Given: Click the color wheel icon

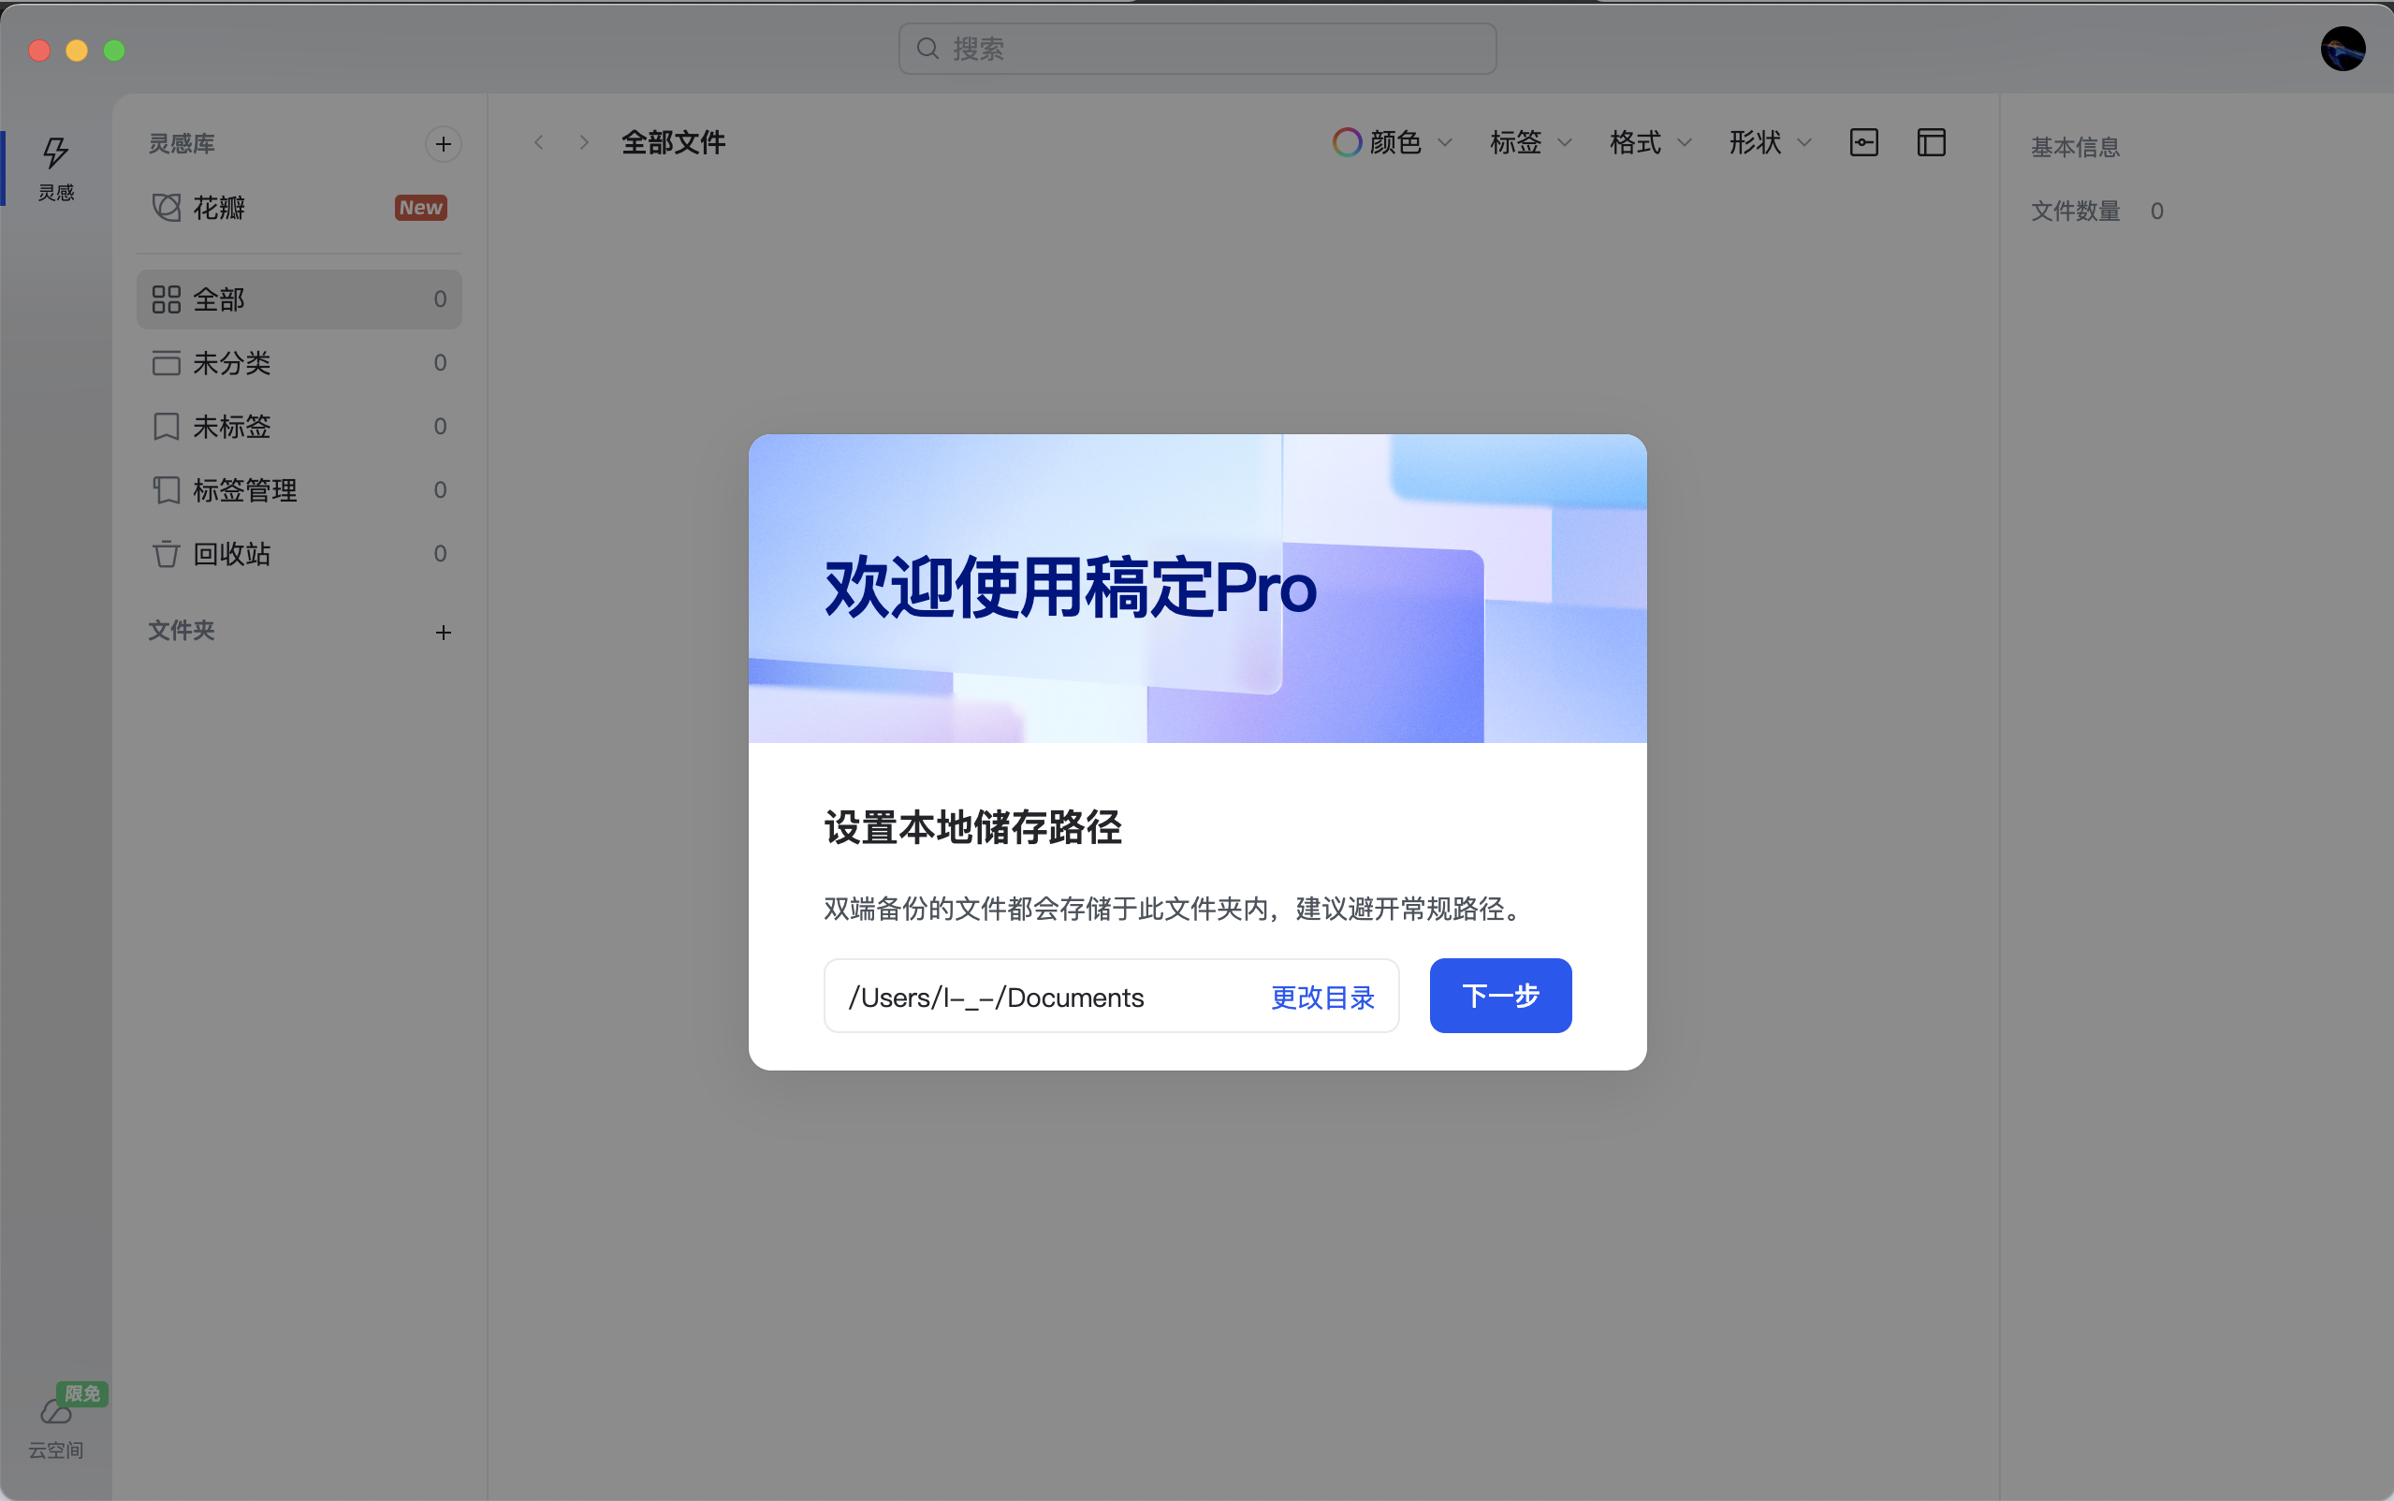Looking at the screenshot, I should click(x=1347, y=143).
